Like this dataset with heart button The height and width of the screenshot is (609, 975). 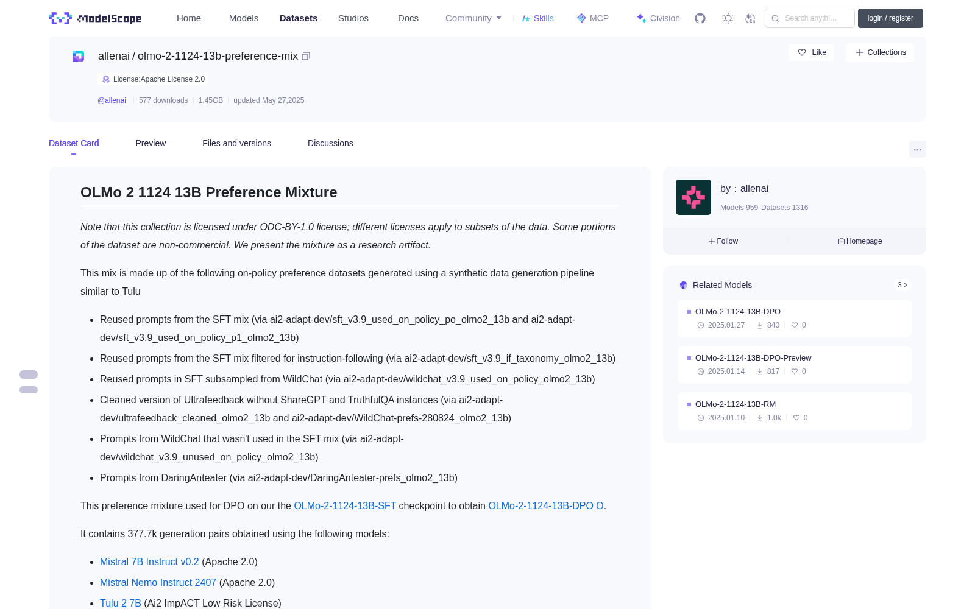[811, 52]
